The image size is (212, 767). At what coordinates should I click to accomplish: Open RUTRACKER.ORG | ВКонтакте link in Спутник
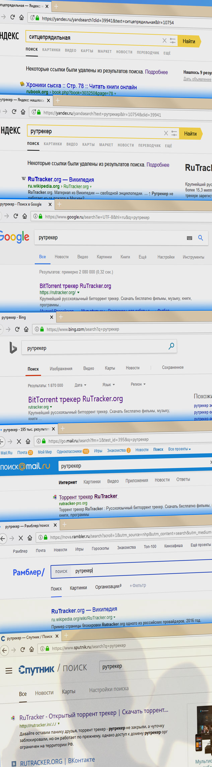pyautogui.click(x=57, y=761)
